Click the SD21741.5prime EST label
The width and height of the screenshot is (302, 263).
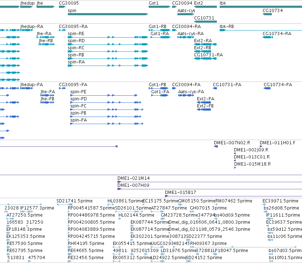pos(75,201)
